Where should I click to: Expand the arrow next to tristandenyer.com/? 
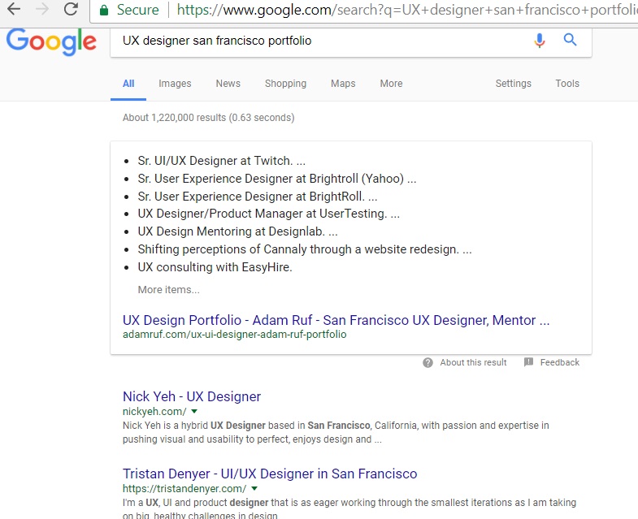click(x=254, y=488)
